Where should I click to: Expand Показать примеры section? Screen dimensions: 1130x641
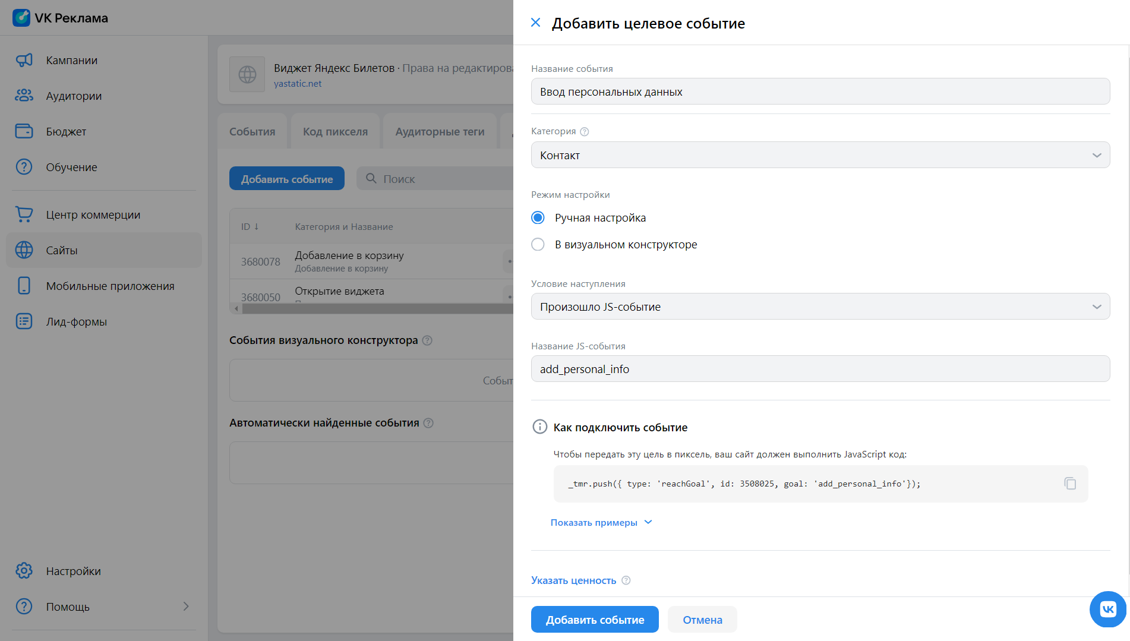click(x=601, y=523)
